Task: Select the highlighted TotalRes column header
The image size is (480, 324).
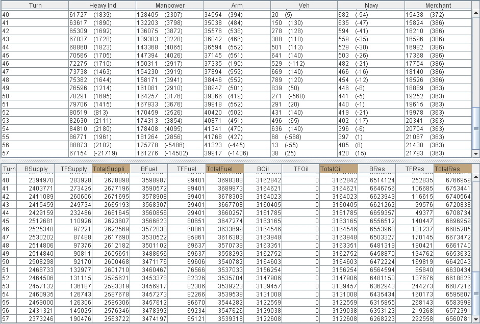Action: [453, 169]
